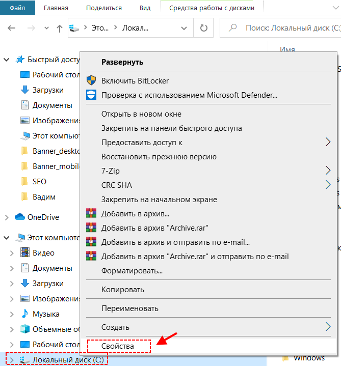Click the search magnifier icon
Screen dimensions: 341x366
pyautogui.click(x=233, y=28)
